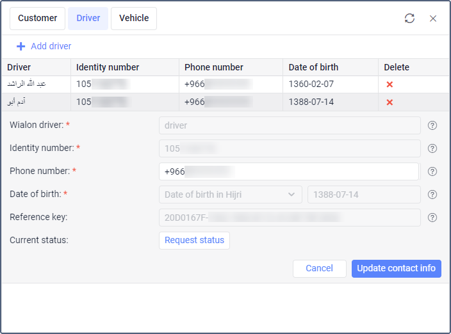
Task: Show help for Date of birth field
Action: coord(432,195)
